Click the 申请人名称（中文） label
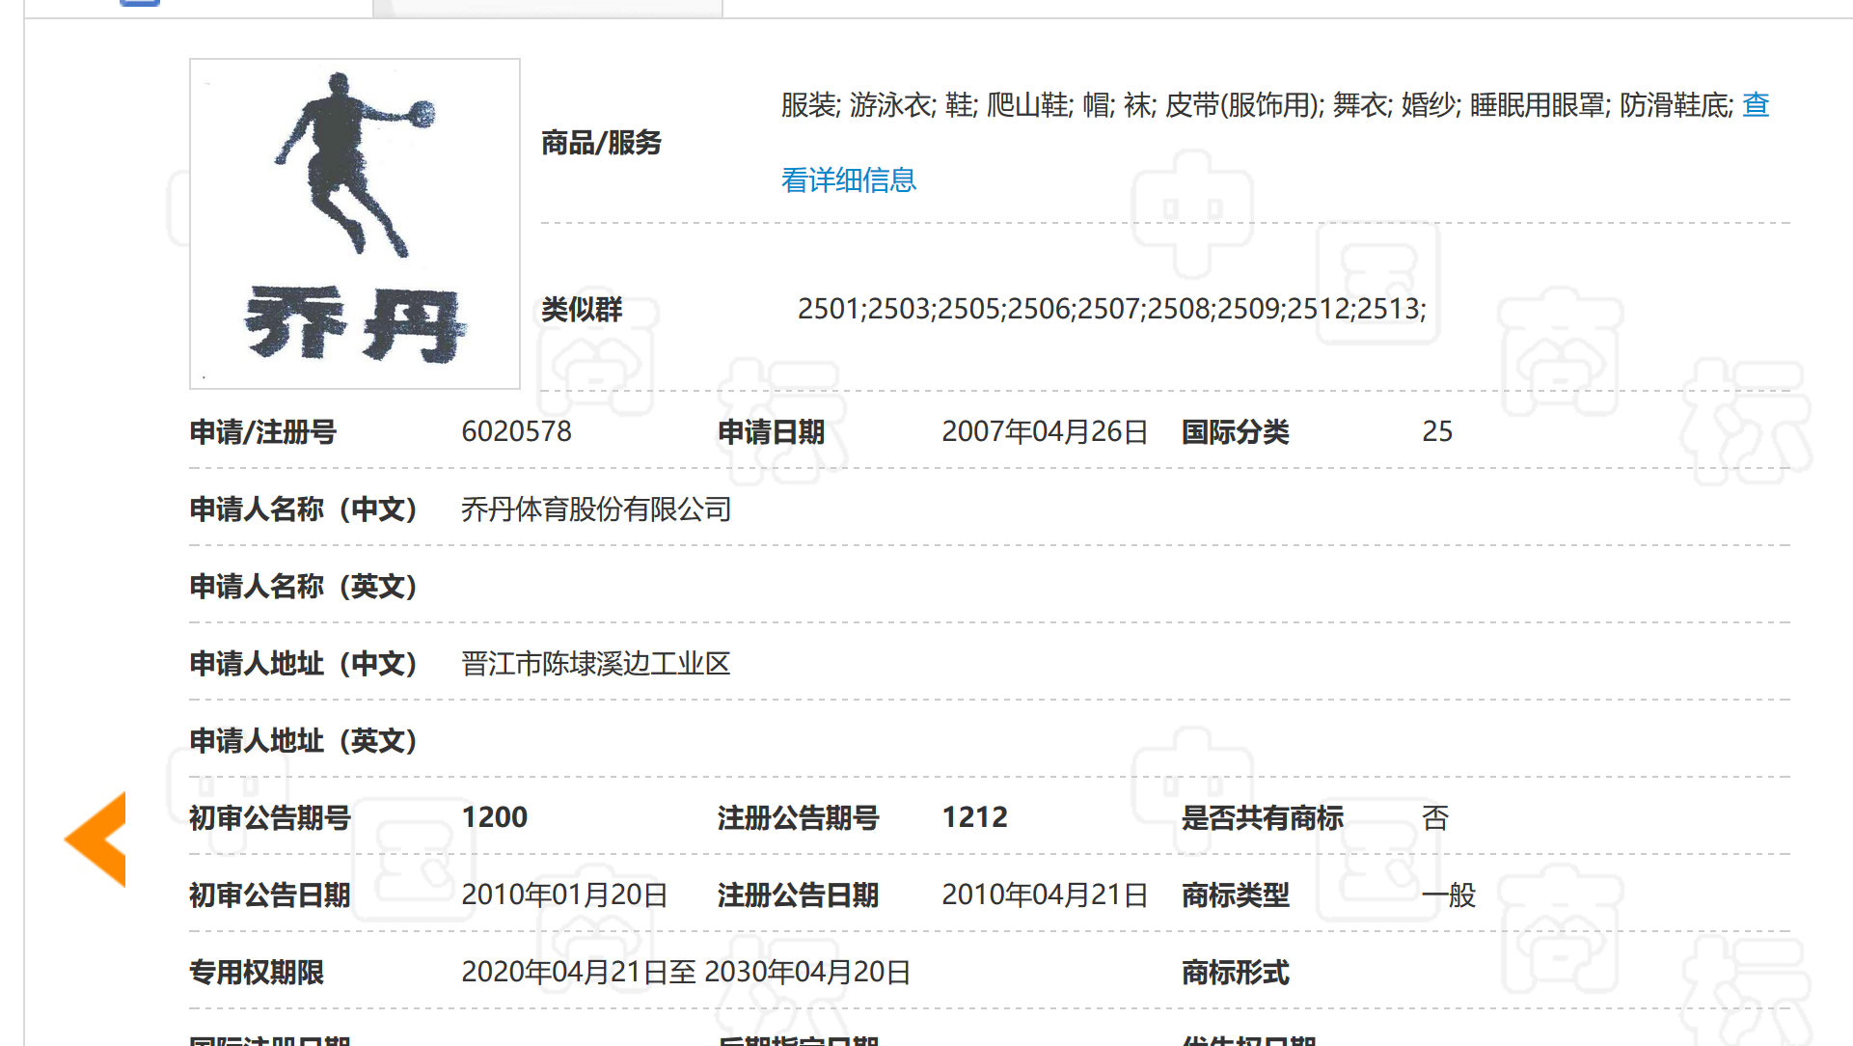This screenshot has width=1853, height=1046. (x=305, y=509)
